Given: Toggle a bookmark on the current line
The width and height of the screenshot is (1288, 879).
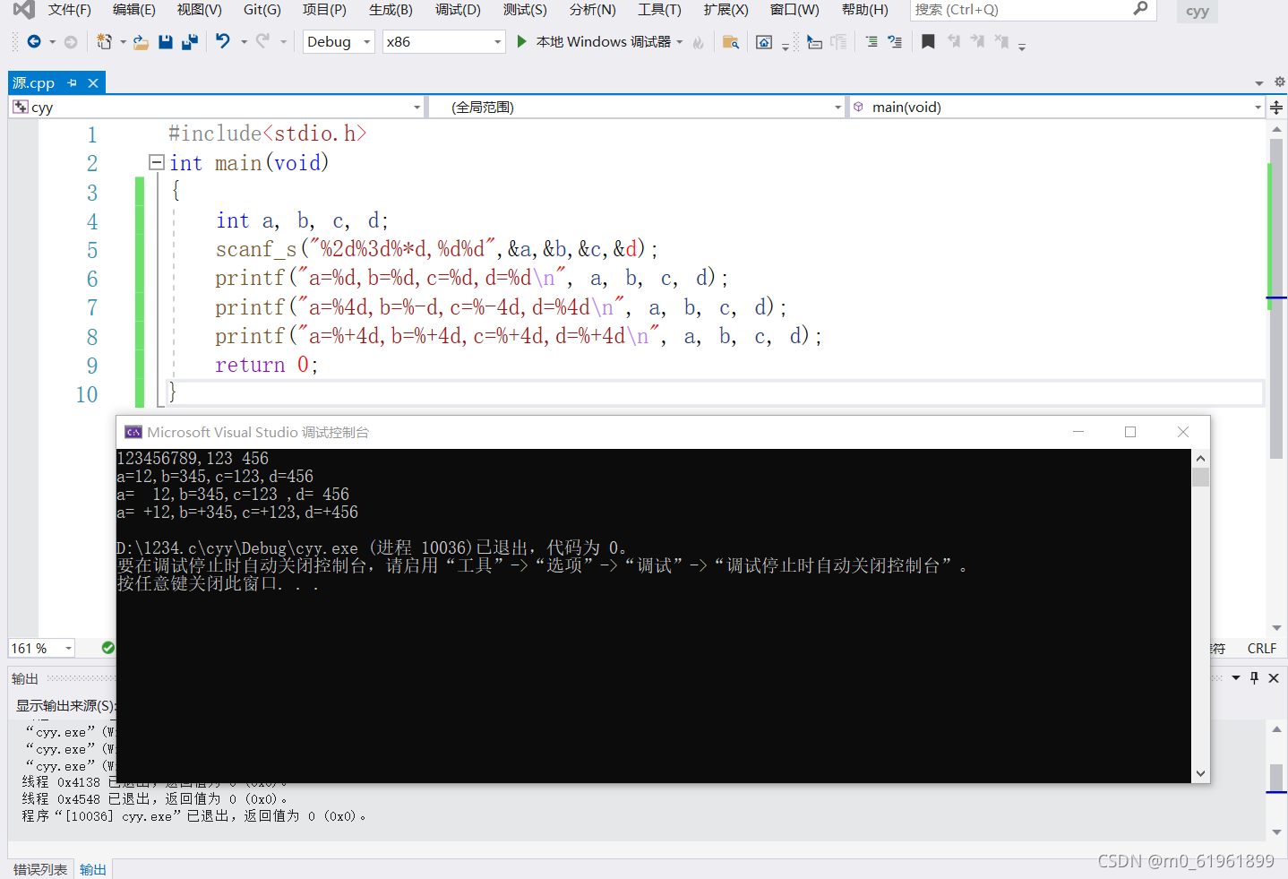Looking at the screenshot, I should (929, 42).
